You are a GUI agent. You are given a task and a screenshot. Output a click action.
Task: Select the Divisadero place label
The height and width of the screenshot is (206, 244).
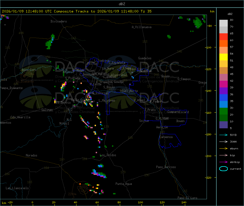[x=59, y=21]
